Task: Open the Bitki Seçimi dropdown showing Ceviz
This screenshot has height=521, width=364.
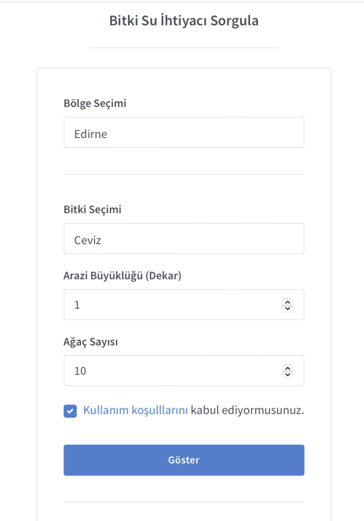Action: pos(184,239)
